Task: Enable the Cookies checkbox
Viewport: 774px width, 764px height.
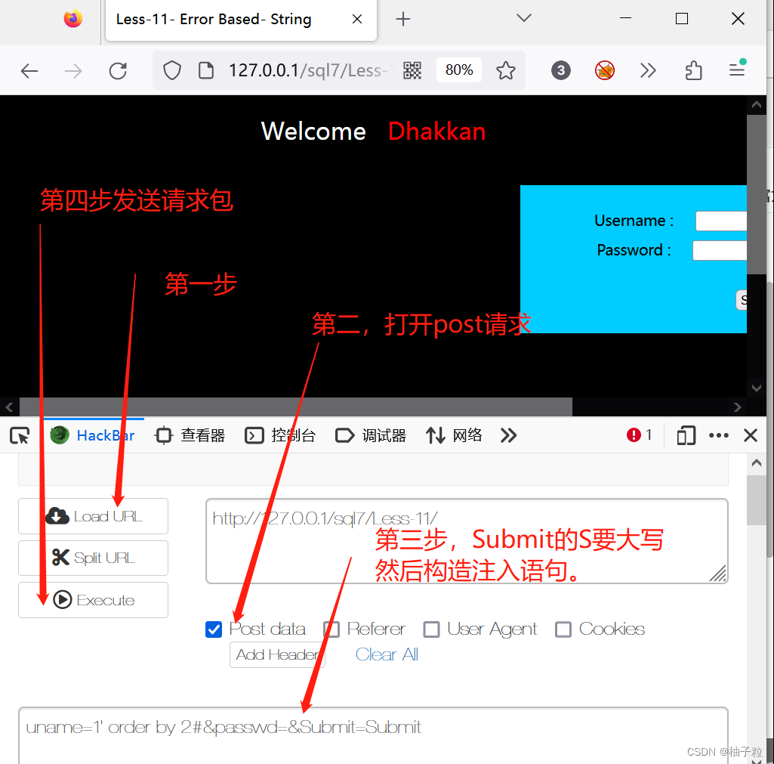Action: pyautogui.click(x=563, y=629)
